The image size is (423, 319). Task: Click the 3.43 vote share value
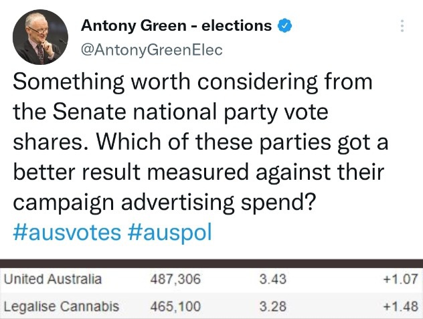(270, 279)
